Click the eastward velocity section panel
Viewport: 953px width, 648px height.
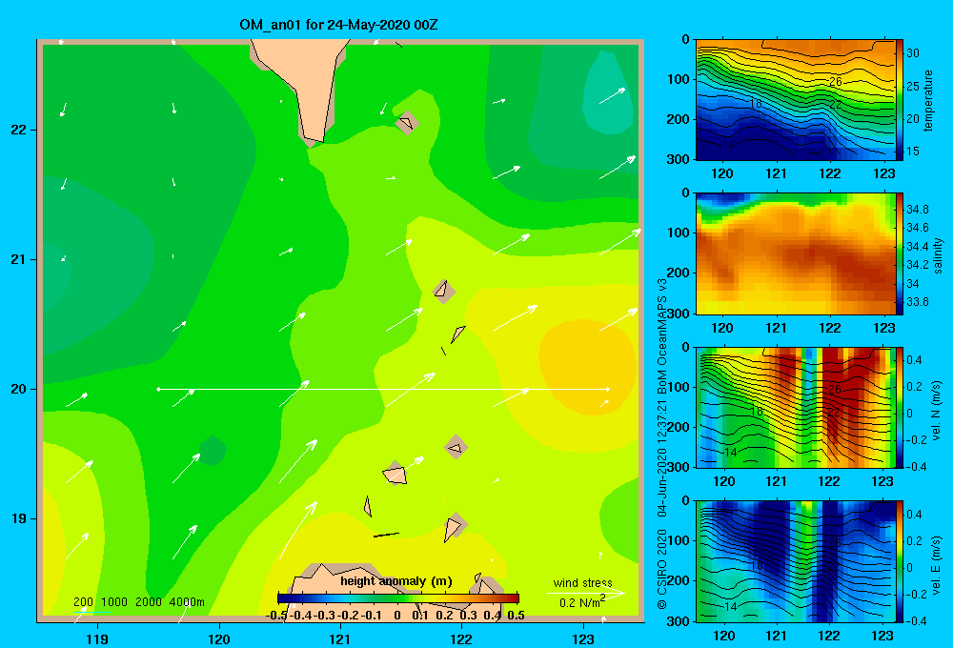point(796,561)
